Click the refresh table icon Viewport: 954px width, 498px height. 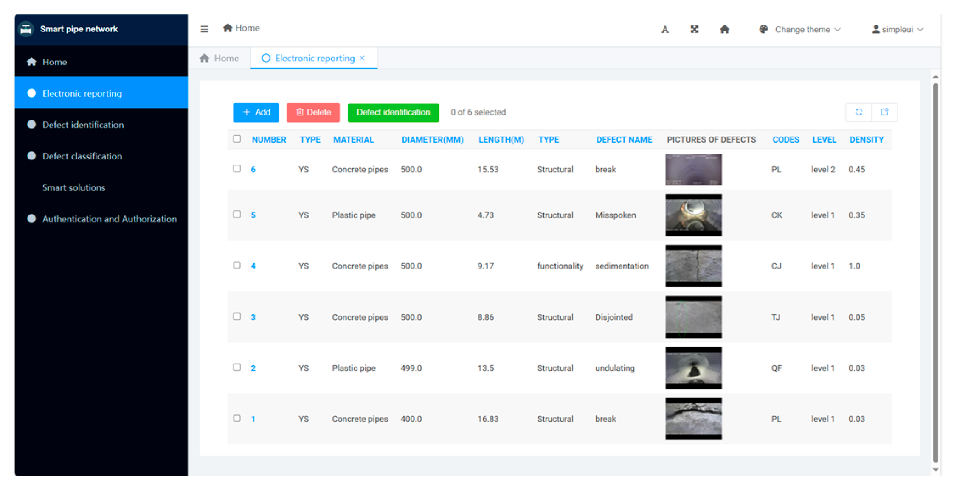pyautogui.click(x=858, y=112)
